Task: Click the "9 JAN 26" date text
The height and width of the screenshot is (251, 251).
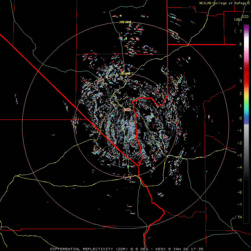Action: [178, 249]
